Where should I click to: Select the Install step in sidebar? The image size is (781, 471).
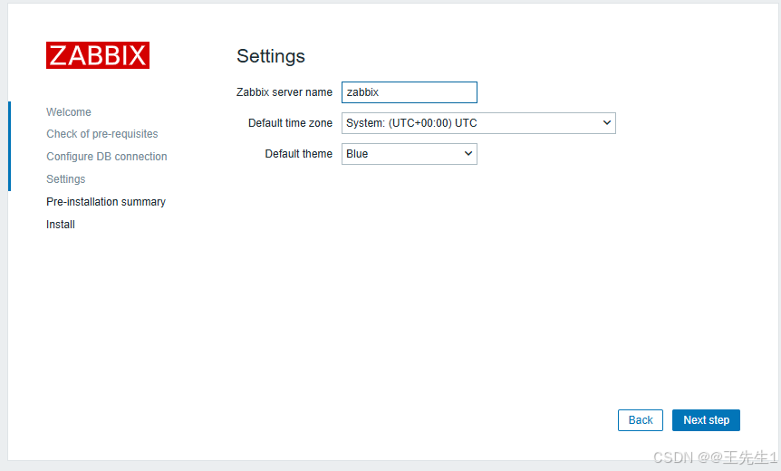click(61, 225)
